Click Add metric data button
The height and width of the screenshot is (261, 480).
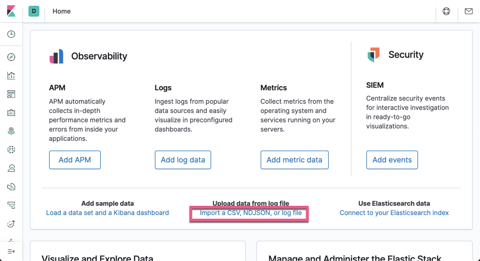pos(295,160)
